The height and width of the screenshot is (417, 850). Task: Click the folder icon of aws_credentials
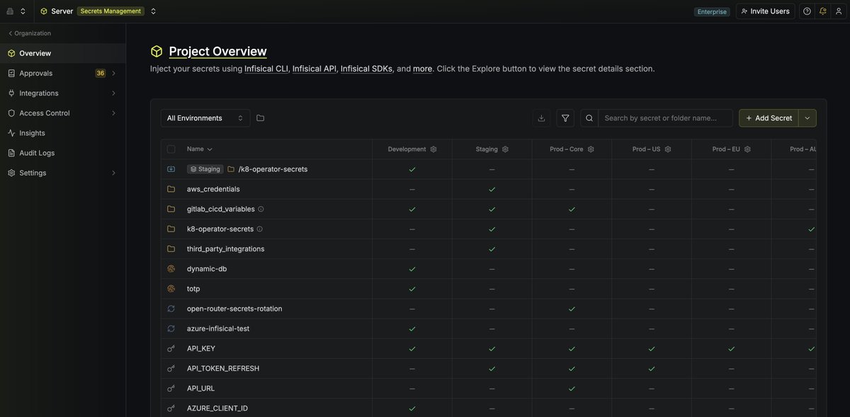point(171,189)
